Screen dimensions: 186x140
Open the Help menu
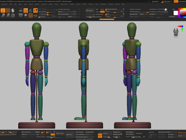coord(123,4)
